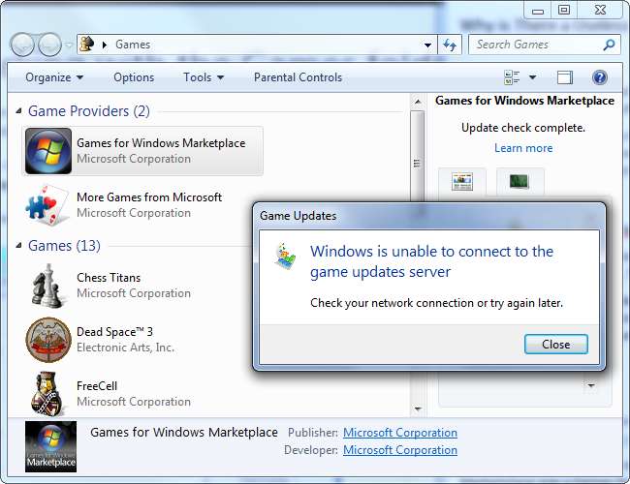The width and height of the screenshot is (630, 484).
Task: Click the dropdown arrow in the Marketplace pane
Action: tap(591, 385)
